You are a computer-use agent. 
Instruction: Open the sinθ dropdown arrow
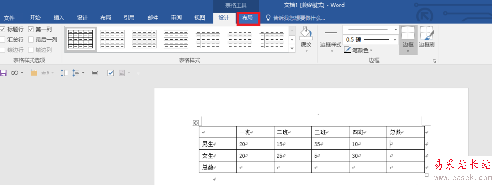[53, 73]
